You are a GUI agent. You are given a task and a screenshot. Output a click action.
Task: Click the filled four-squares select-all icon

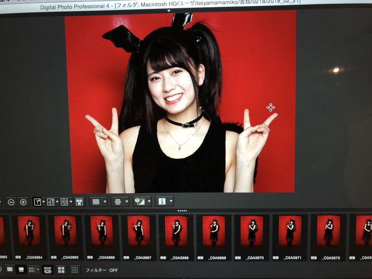click(61, 270)
